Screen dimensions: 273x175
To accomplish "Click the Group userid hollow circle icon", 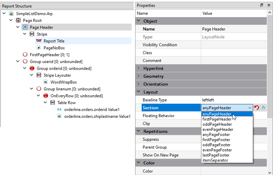I will point(25,61).
